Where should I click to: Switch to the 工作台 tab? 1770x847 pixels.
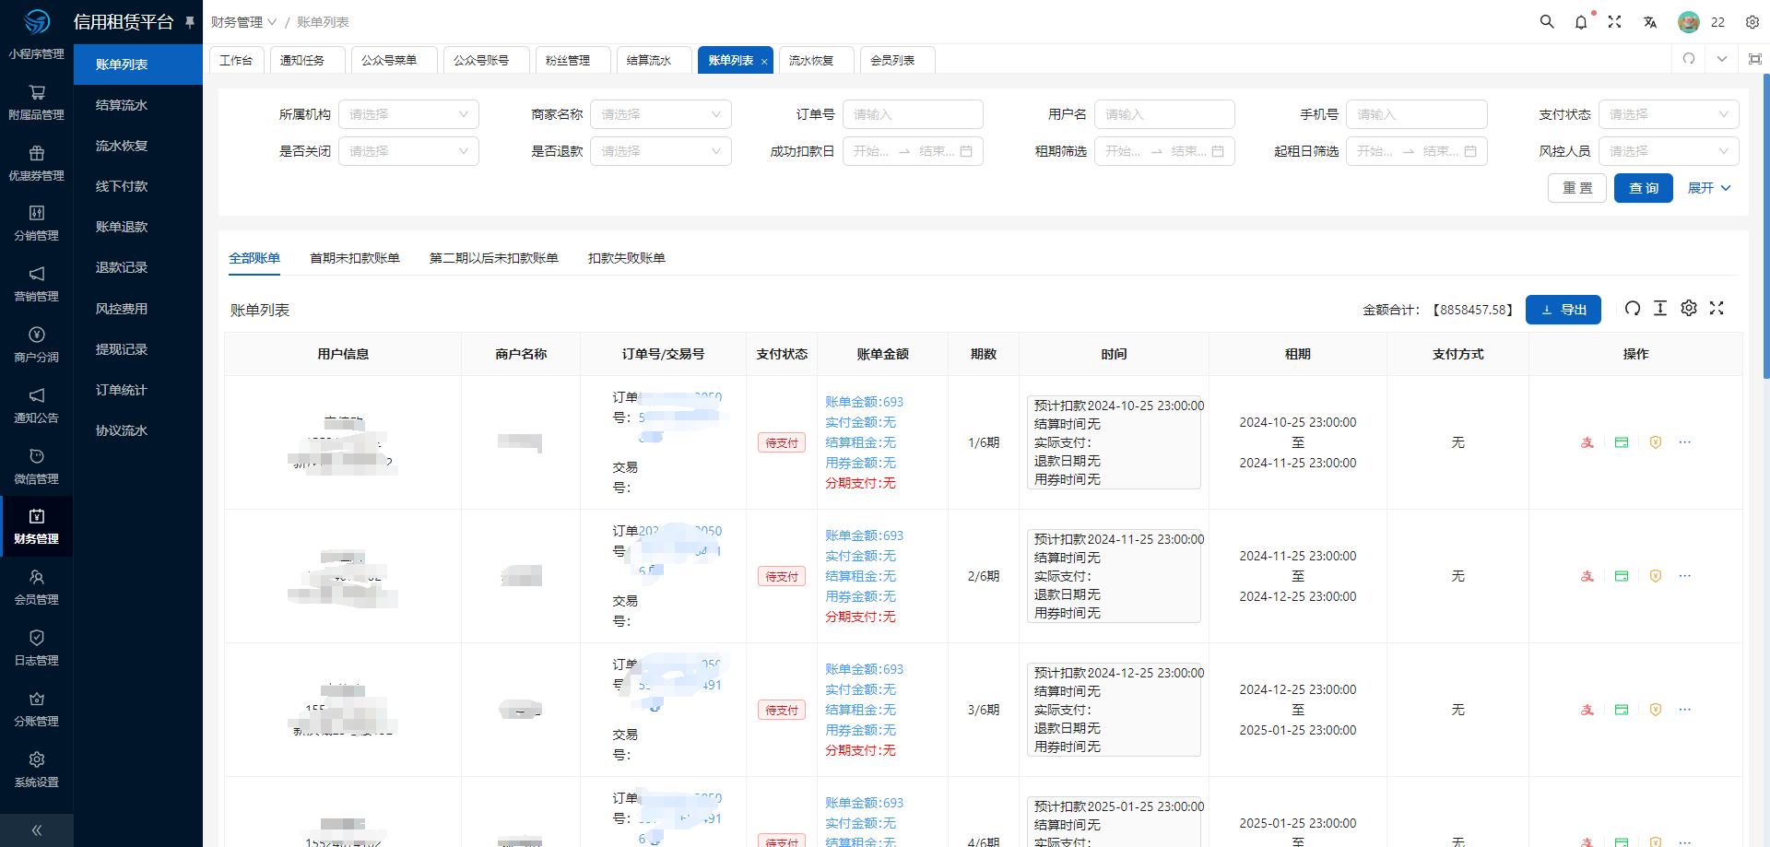[237, 60]
